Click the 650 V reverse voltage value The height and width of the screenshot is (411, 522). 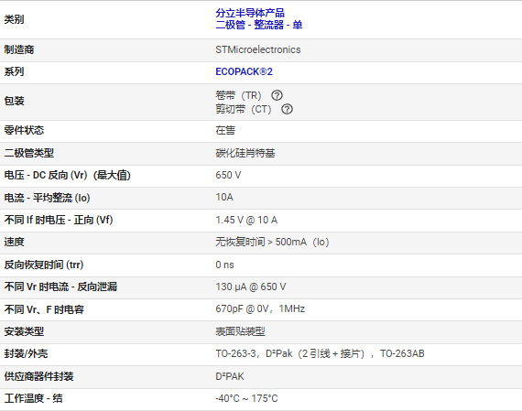point(228,175)
